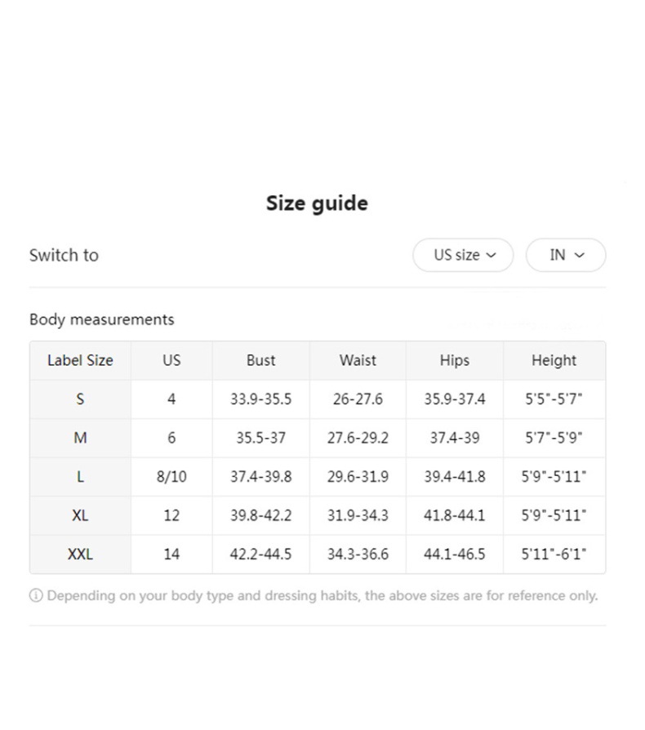This screenshot has height=730, width=645.
Task: Click US size 8/10 cell
Action: click(171, 477)
